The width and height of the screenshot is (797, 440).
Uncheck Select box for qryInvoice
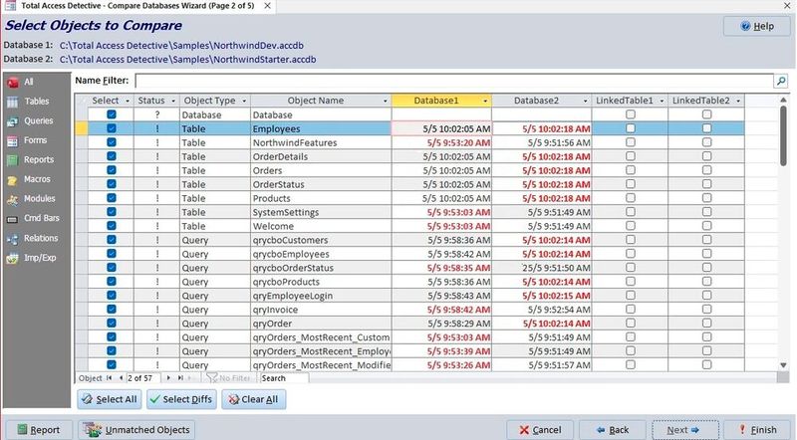click(112, 309)
